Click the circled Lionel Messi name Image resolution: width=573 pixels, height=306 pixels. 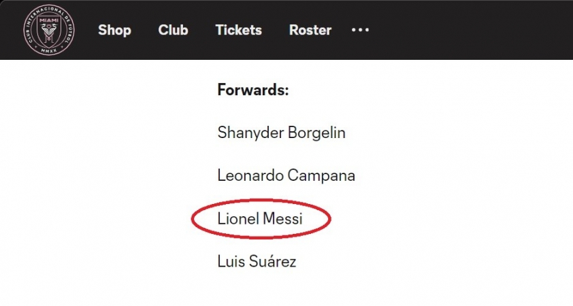point(260,219)
